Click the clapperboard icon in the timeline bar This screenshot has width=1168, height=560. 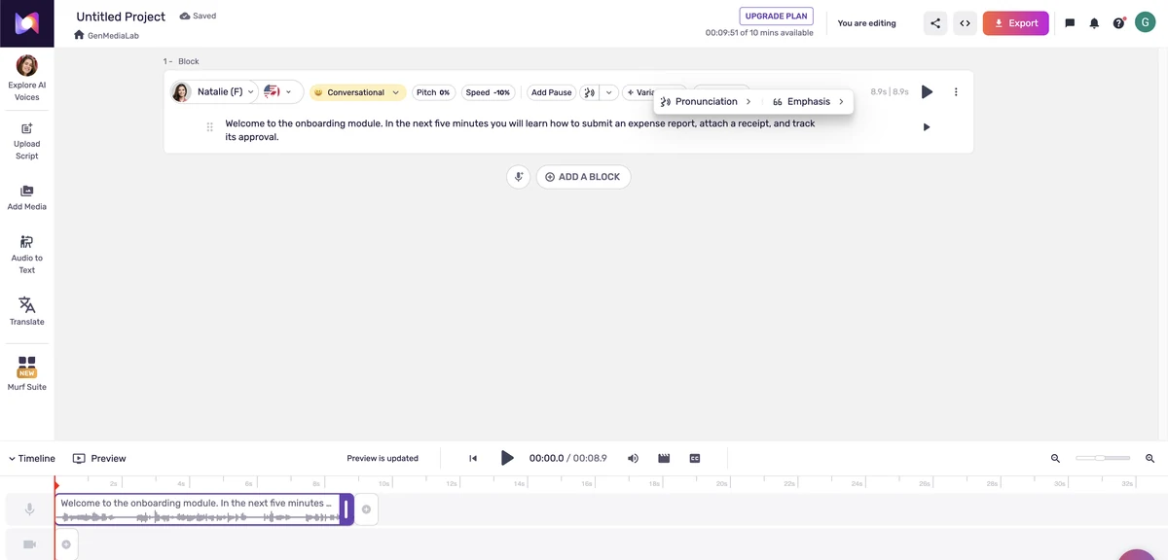tap(664, 458)
